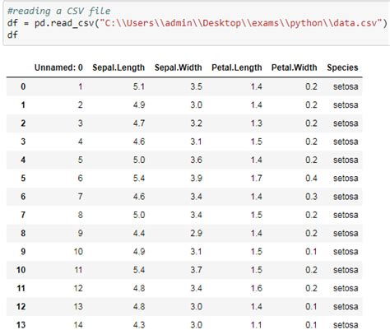The image size is (390, 330).
Task: Click Sepal.Width value 3.7 in row 10
Action: 197,270
